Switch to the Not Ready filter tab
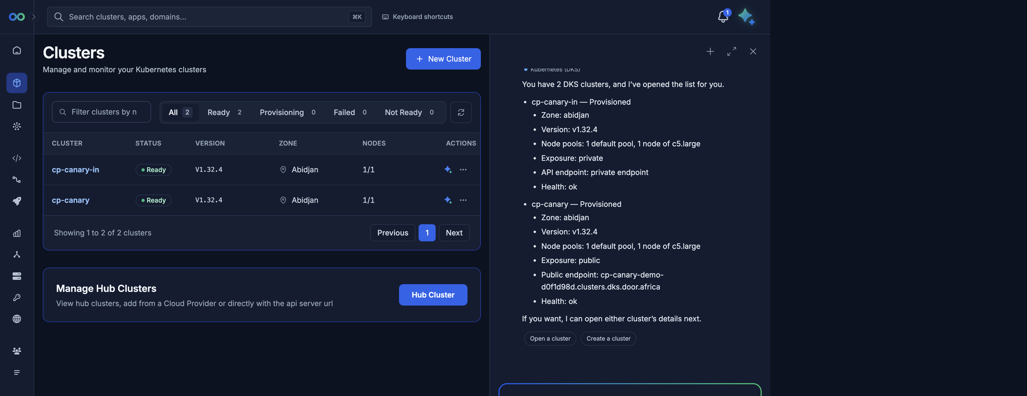The width and height of the screenshot is (1027, 396). pyautogui.click(x=409, y=112)
